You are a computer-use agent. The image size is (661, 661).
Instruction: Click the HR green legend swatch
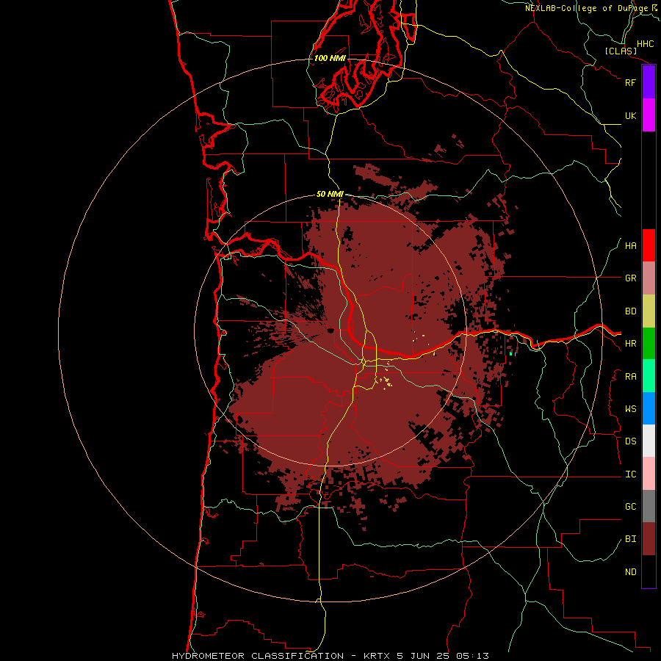pyautogui.click(x=649, y=344)
